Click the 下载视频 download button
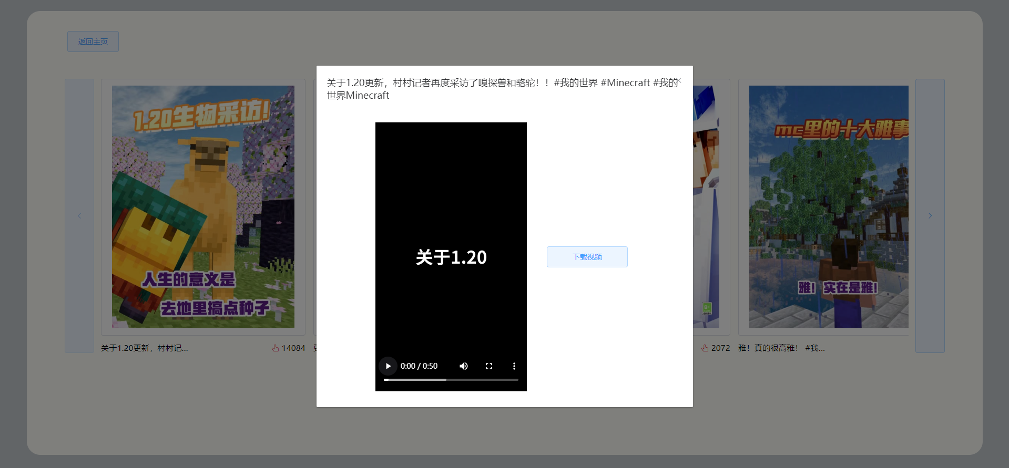This screenshot has width=1009, height=468. point(587,257)
